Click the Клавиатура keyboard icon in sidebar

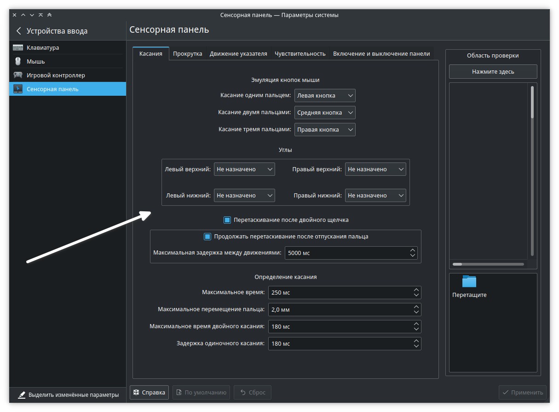18,47
